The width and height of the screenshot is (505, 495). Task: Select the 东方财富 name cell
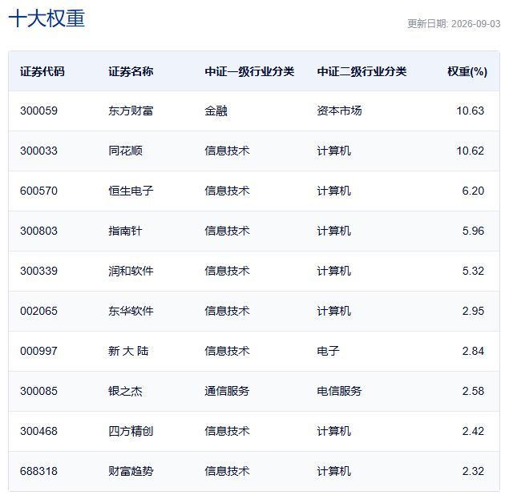(131, 111)
